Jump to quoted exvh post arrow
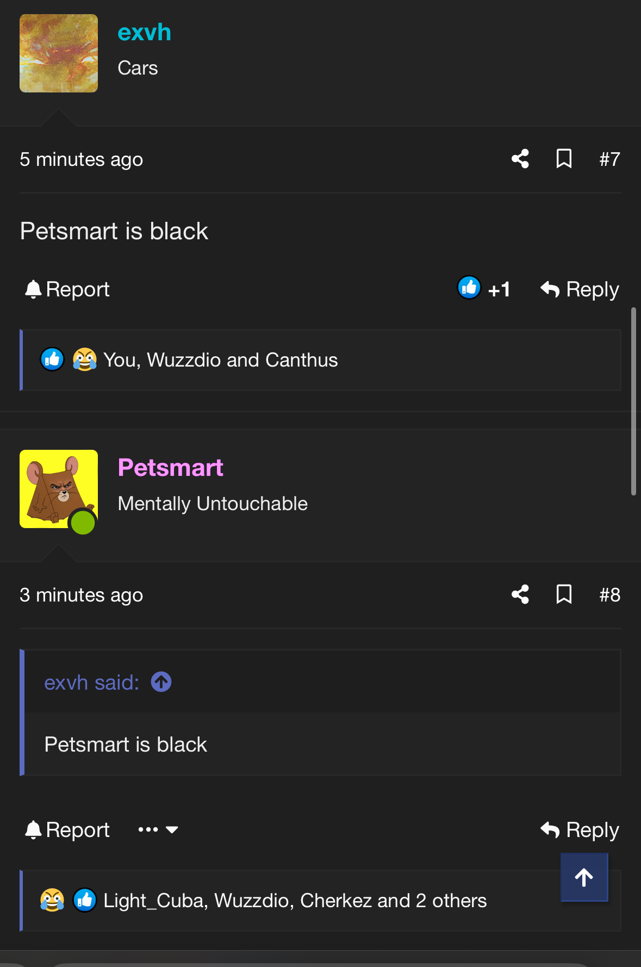 (x=161, y=682)
